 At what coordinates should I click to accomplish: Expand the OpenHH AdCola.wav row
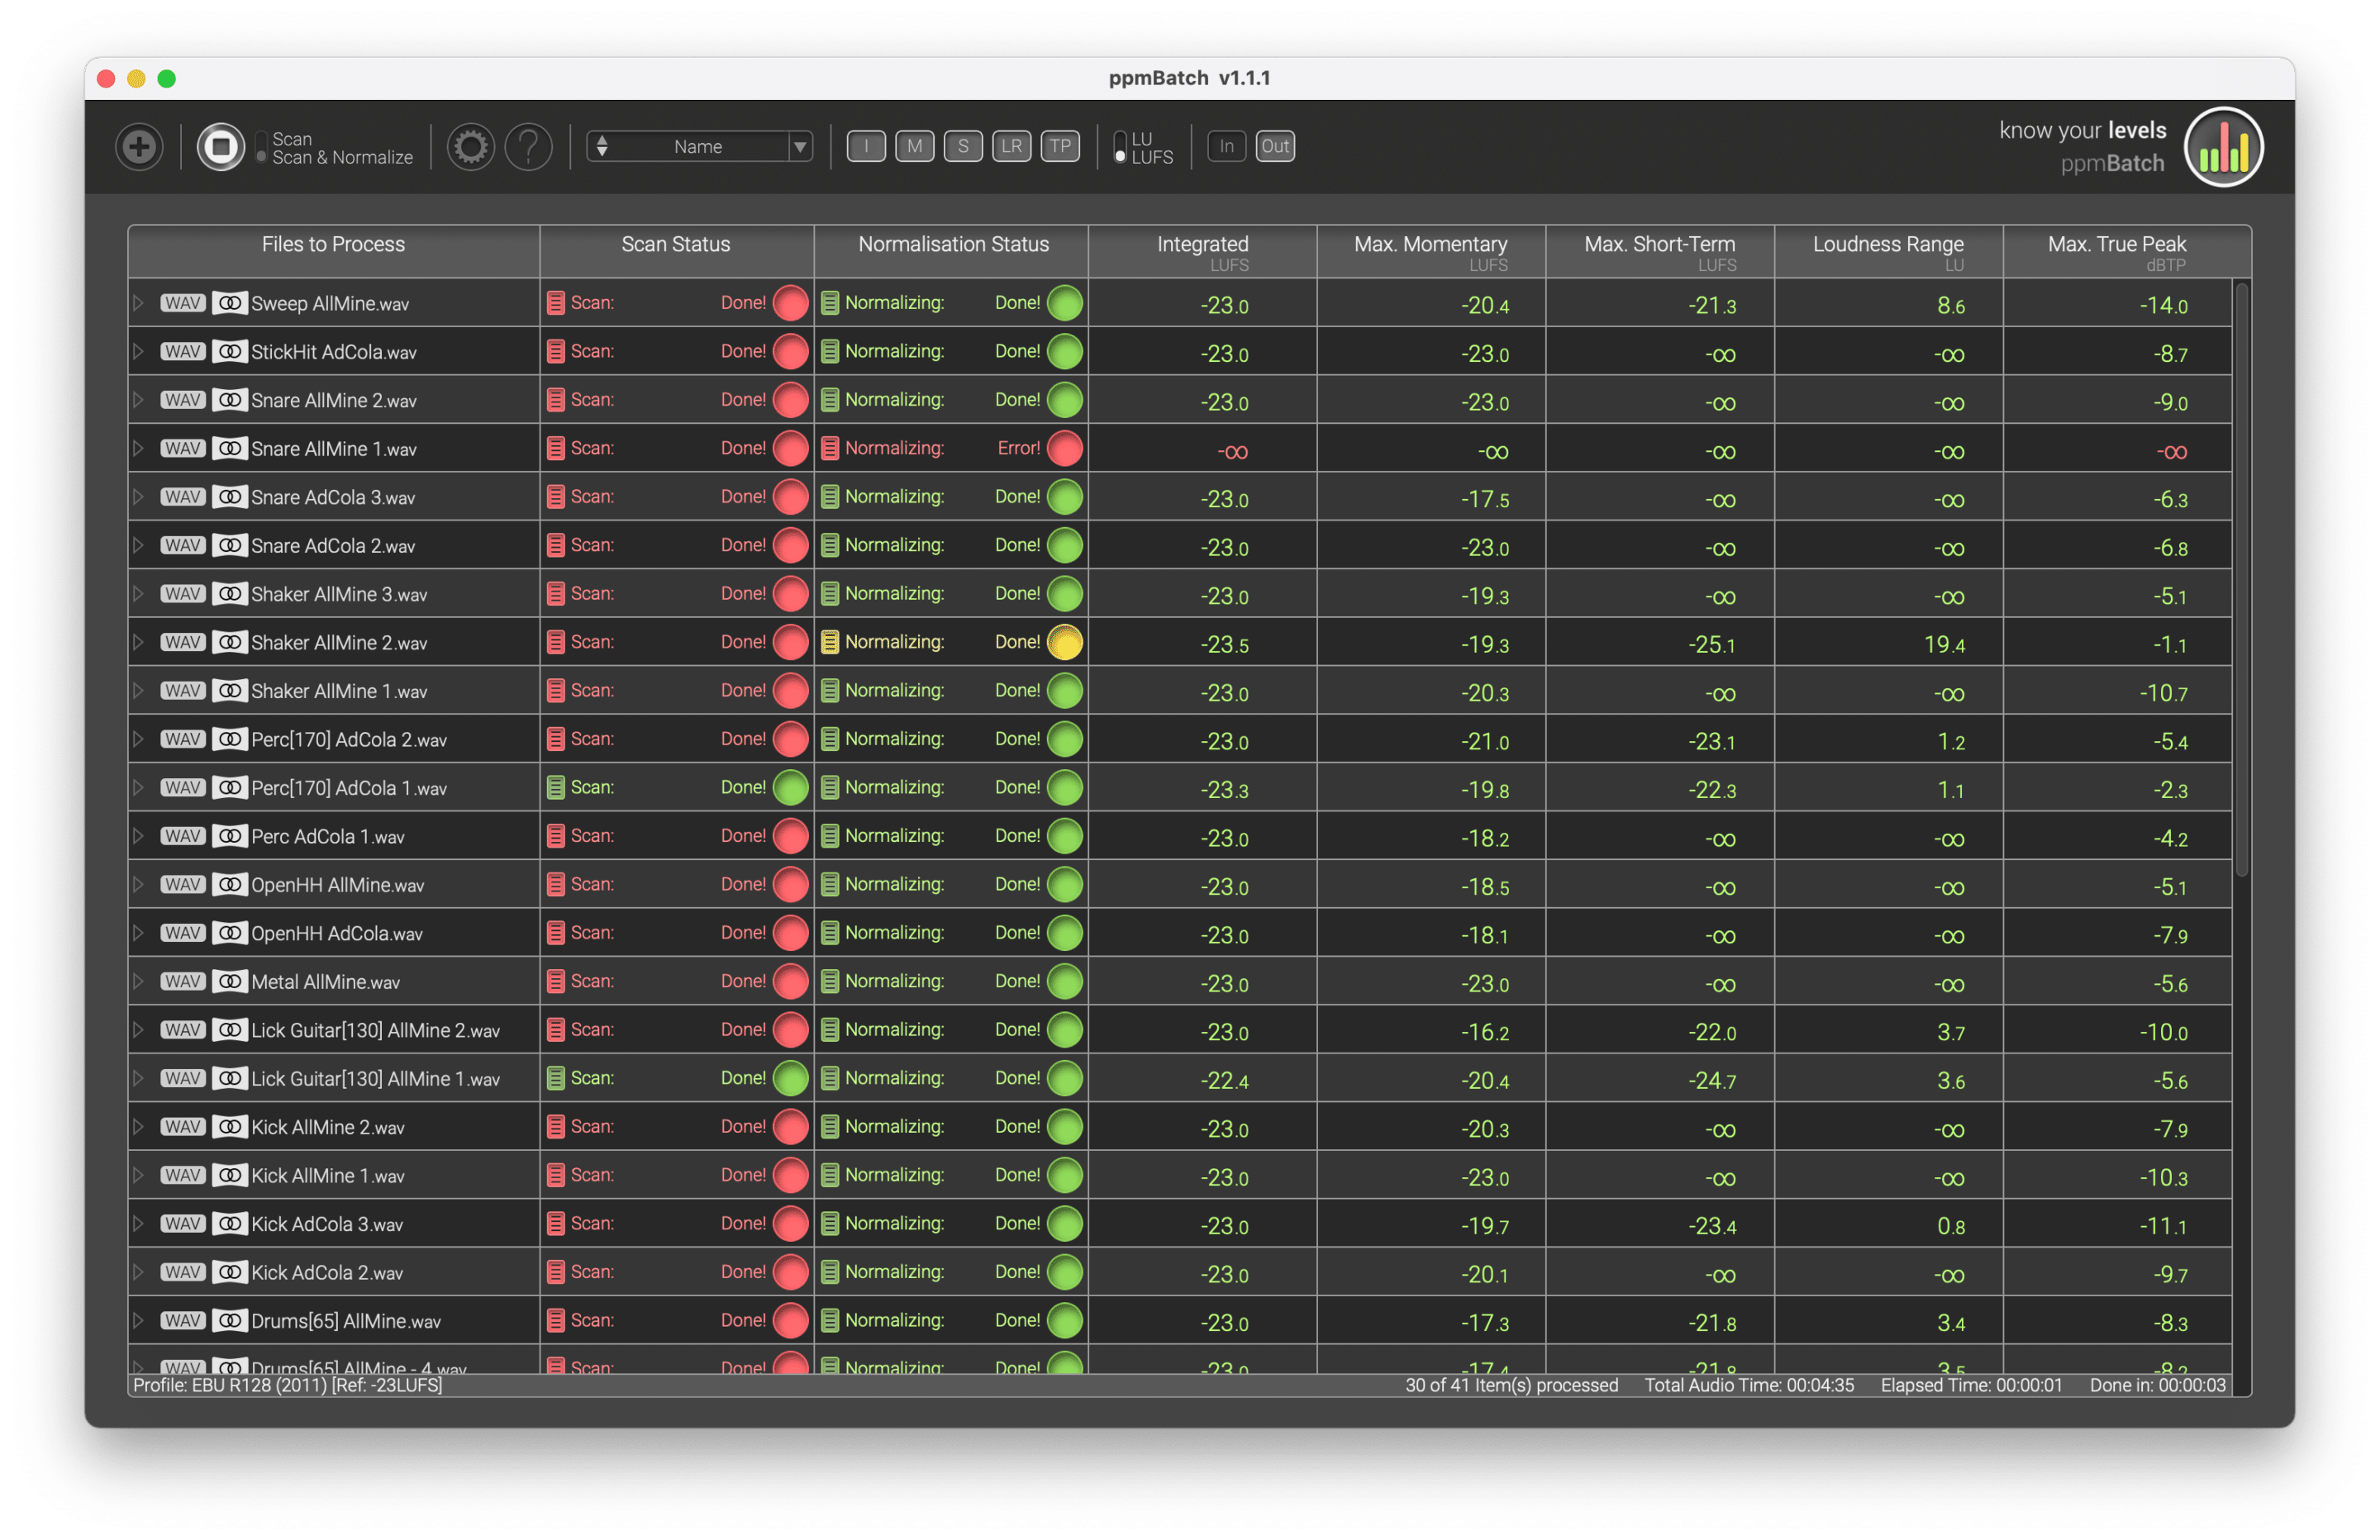click(139, 933)
